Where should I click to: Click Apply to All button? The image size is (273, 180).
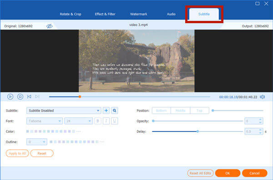click(x=17, y=153)
